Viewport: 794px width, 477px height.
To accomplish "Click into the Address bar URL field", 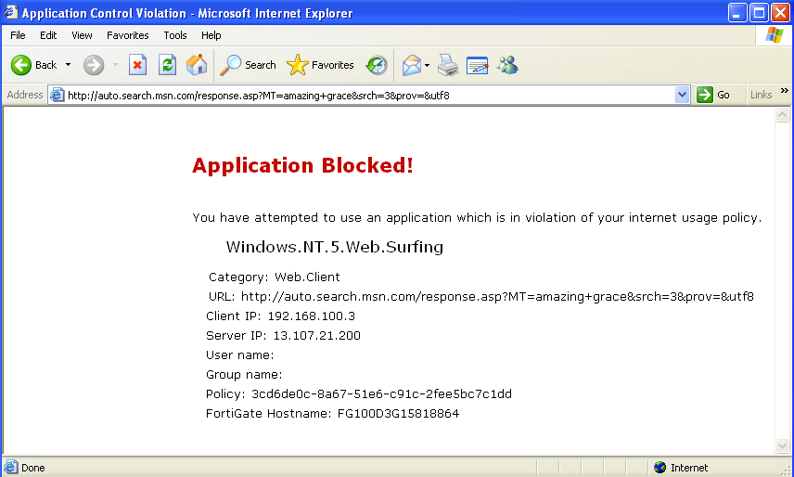I will 370,96.
